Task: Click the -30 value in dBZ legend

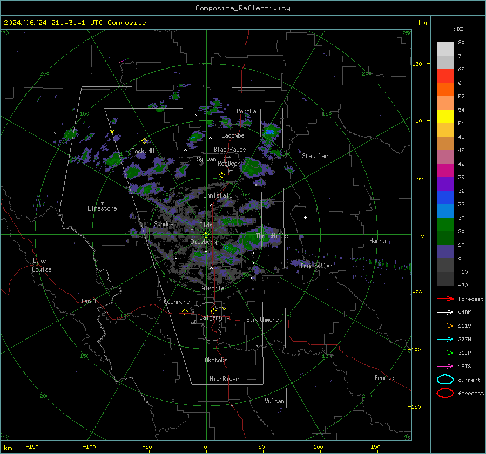Action: click(463, 285)
